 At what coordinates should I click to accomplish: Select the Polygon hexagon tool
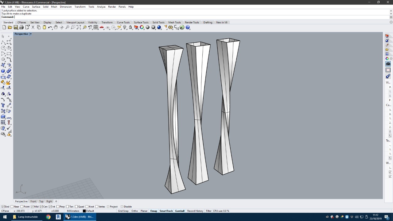[3, 59]
